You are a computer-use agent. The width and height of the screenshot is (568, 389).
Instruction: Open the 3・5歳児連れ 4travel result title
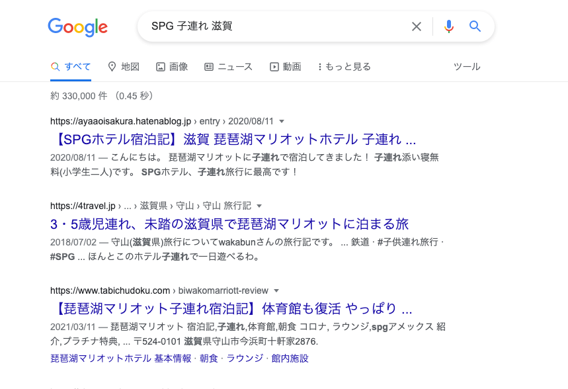point(229,224)
